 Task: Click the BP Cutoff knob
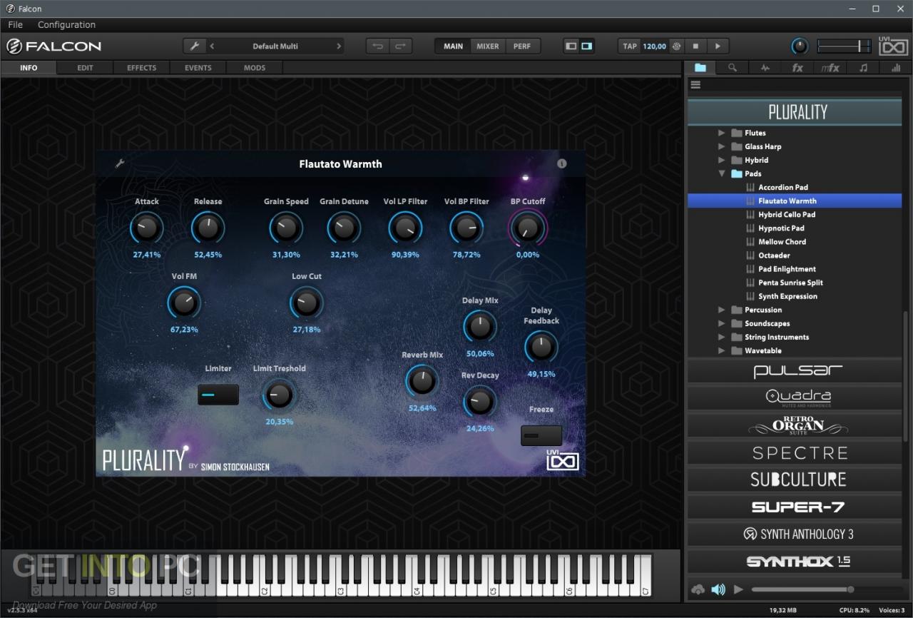pyautogui.click(x=527, y=228)
